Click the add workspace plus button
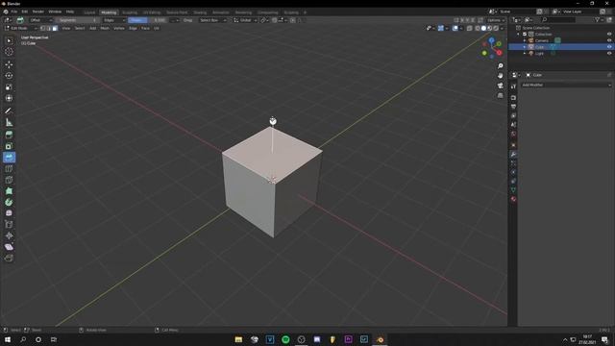 305,12
